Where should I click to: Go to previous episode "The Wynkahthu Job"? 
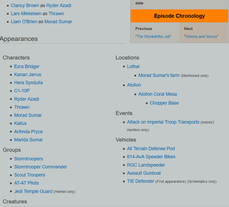153,36
